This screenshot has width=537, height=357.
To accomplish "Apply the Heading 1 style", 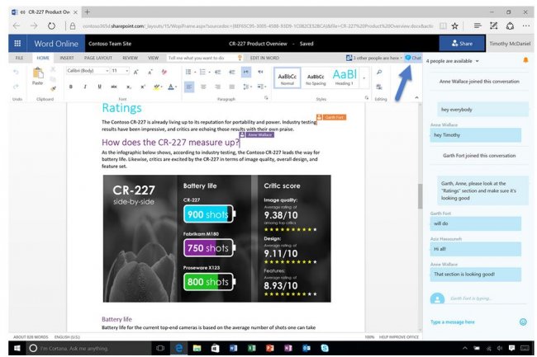I will pos(345,78).
